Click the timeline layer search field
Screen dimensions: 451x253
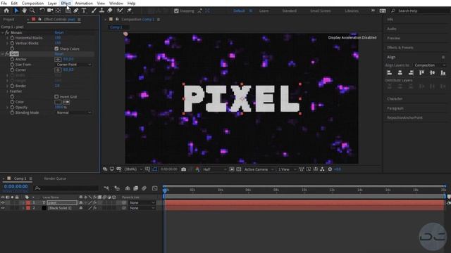pos(66,188)
